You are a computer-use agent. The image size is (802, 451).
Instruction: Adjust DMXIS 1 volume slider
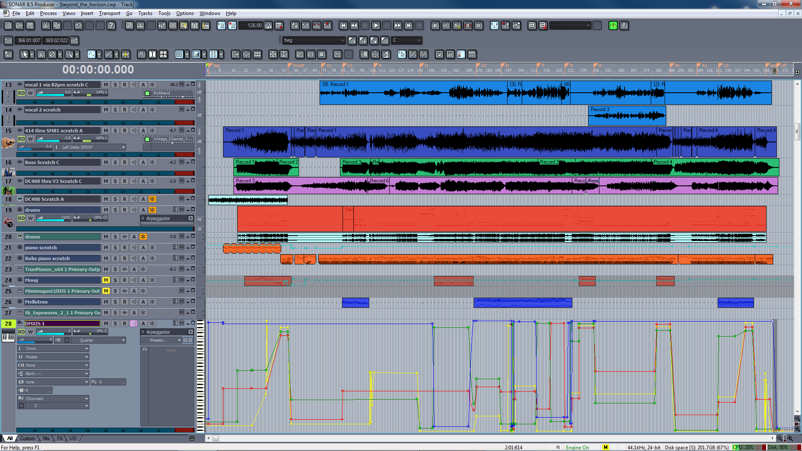[x=53, y=332]
